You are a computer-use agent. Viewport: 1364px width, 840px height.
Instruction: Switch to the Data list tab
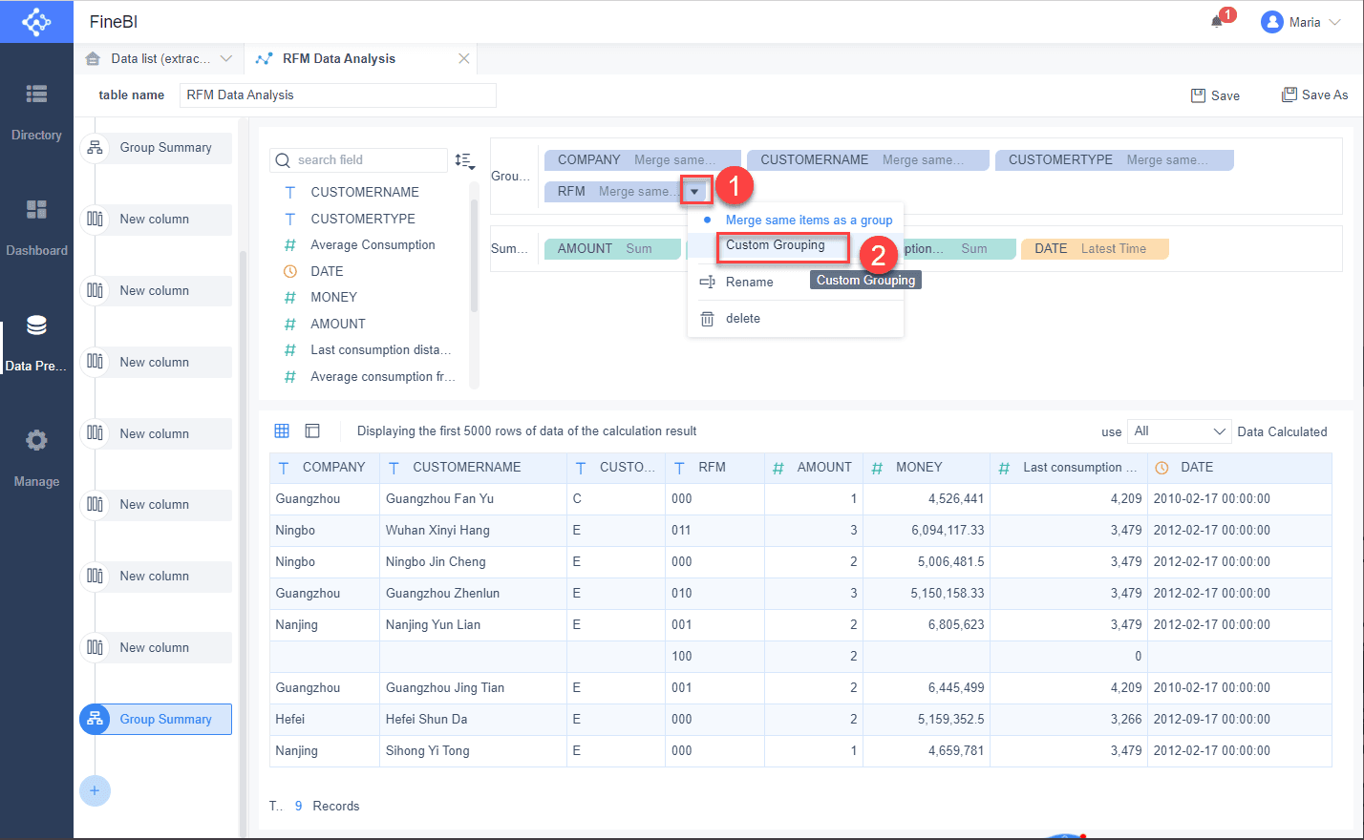(x=159, y=58)
